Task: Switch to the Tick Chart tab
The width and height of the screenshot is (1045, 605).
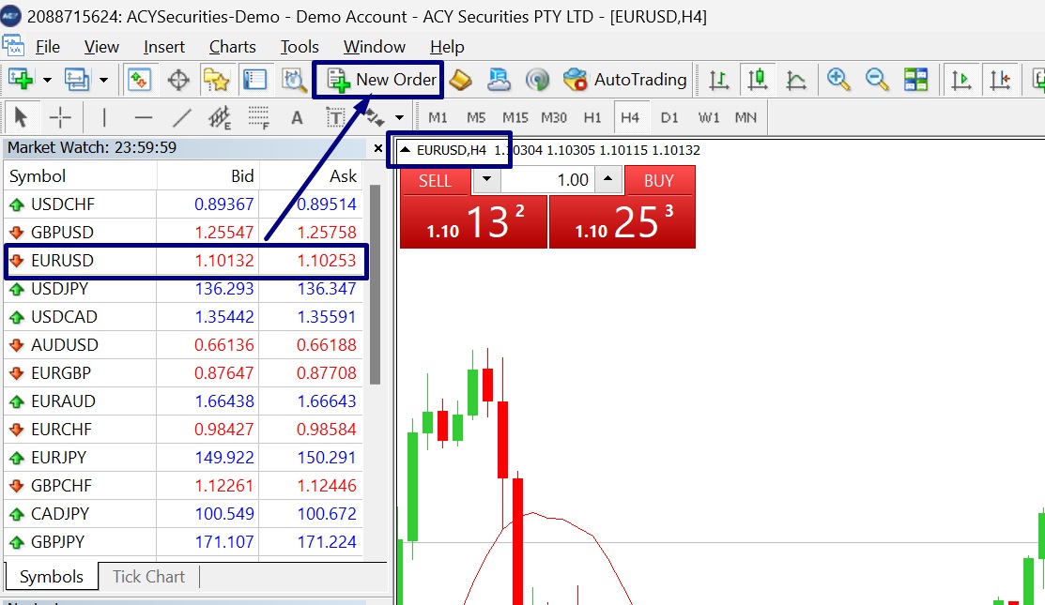Action: point(148,577)
